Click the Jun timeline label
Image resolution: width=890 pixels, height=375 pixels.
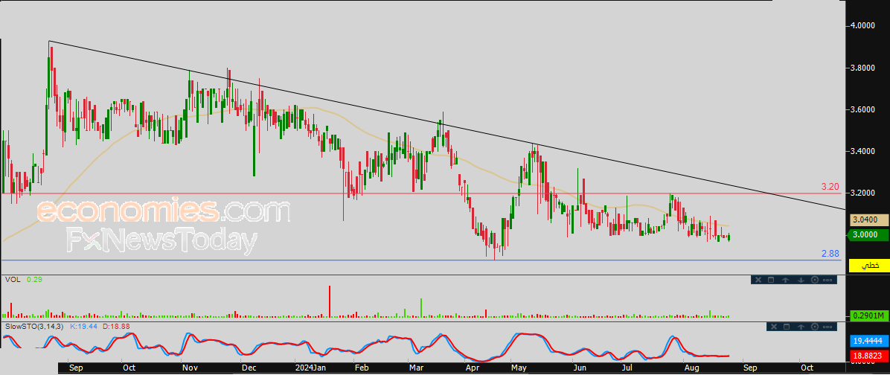(579, 368)
